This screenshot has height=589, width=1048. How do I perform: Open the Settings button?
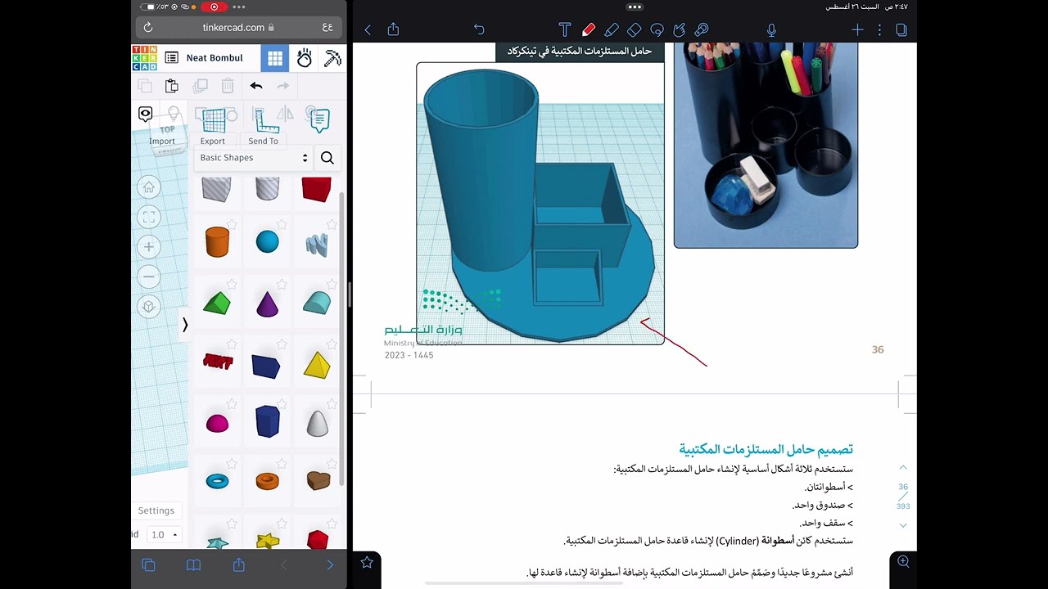pyautogui.click(x=156, y=510)
